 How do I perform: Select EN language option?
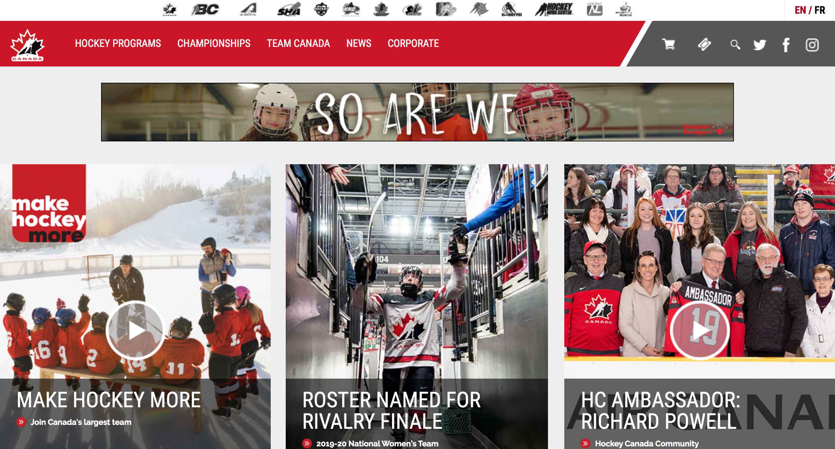click(x=800, y=10)
